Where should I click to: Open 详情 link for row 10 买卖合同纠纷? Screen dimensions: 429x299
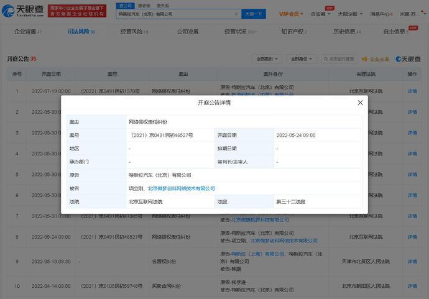tap(412, 286)
